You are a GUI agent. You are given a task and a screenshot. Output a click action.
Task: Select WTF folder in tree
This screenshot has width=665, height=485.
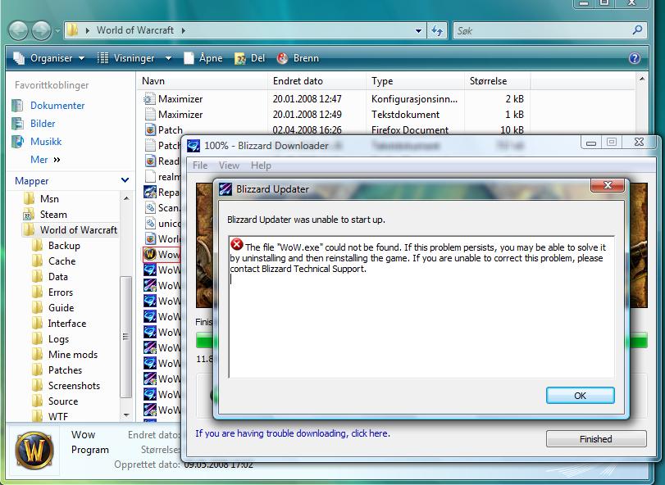[x=58, y=416]
